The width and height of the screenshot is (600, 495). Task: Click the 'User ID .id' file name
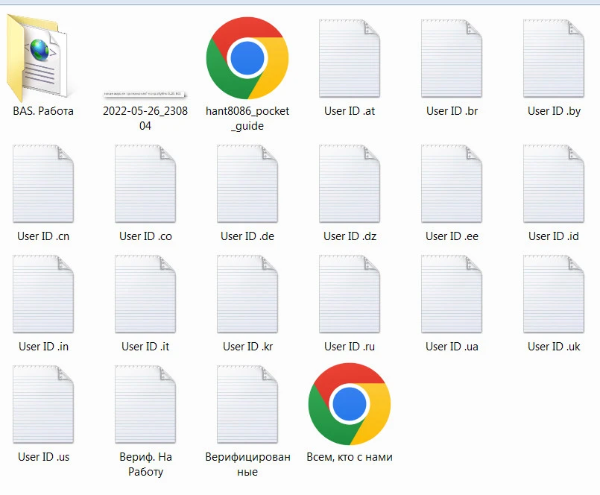(x=554, y=236)
